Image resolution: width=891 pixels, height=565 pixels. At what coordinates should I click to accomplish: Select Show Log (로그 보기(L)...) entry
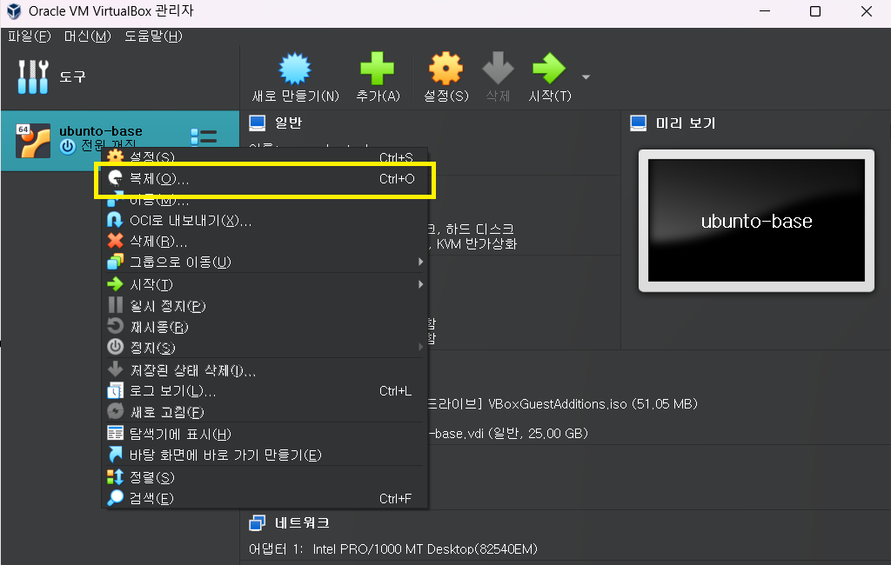point(265,390)
